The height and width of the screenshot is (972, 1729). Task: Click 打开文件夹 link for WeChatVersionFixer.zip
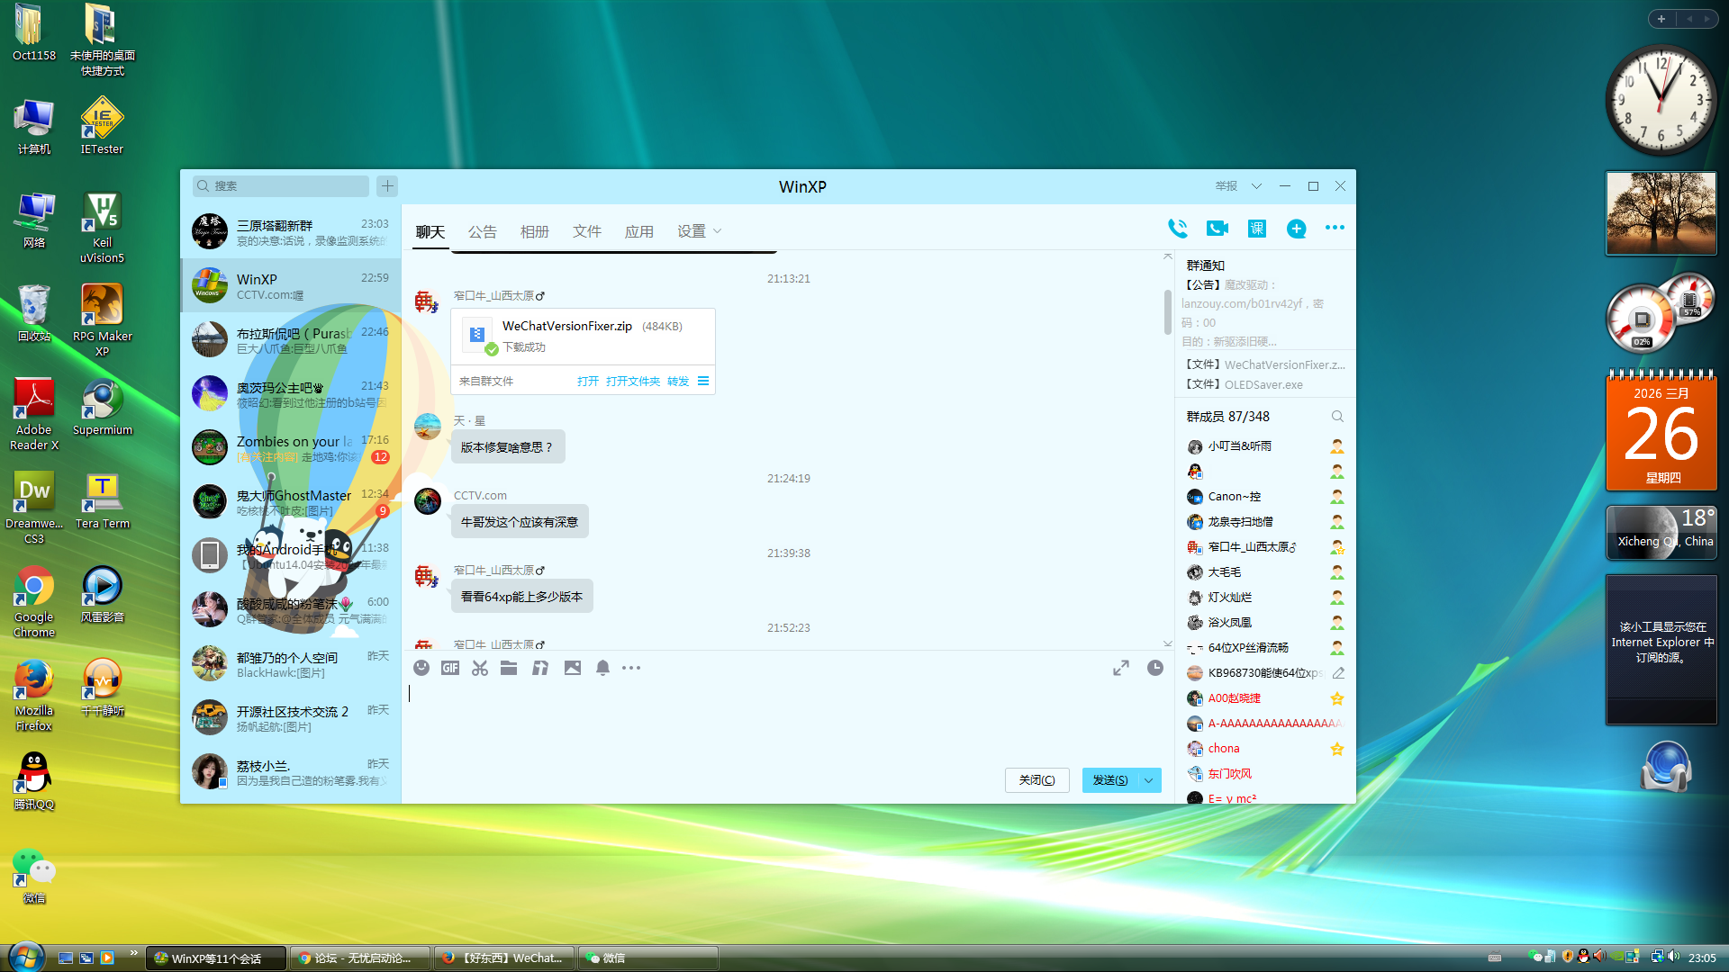coord(632,382)
